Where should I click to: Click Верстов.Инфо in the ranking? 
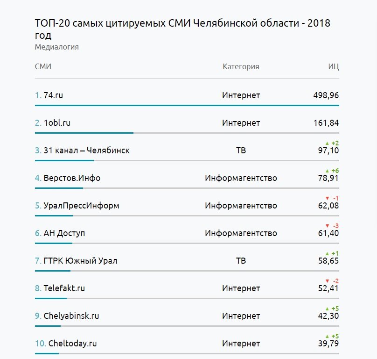(72, 178)
